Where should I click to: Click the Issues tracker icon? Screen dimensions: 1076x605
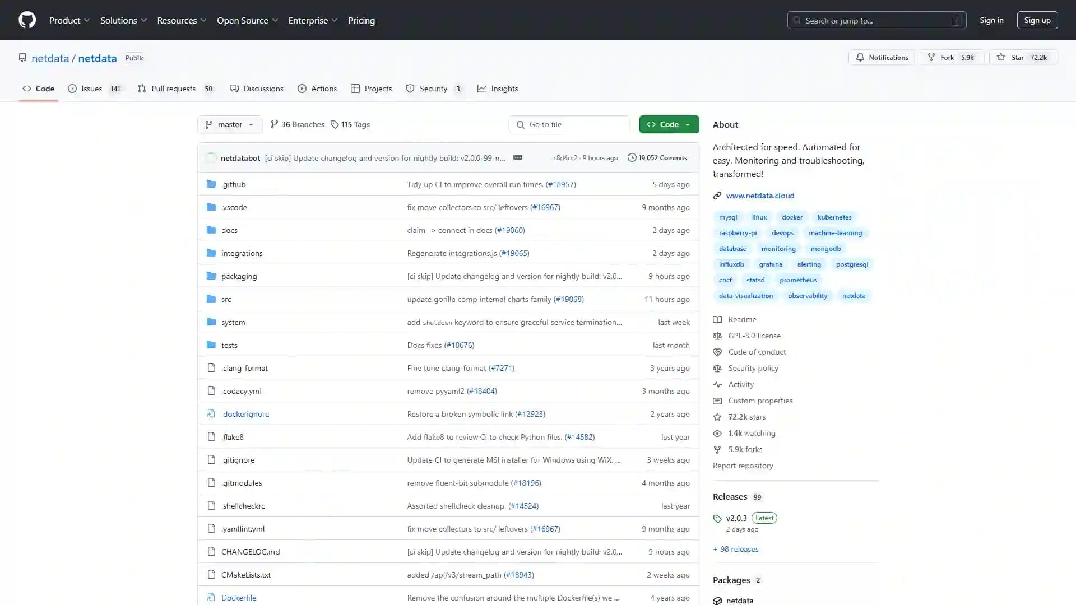[x=72, y=89]
